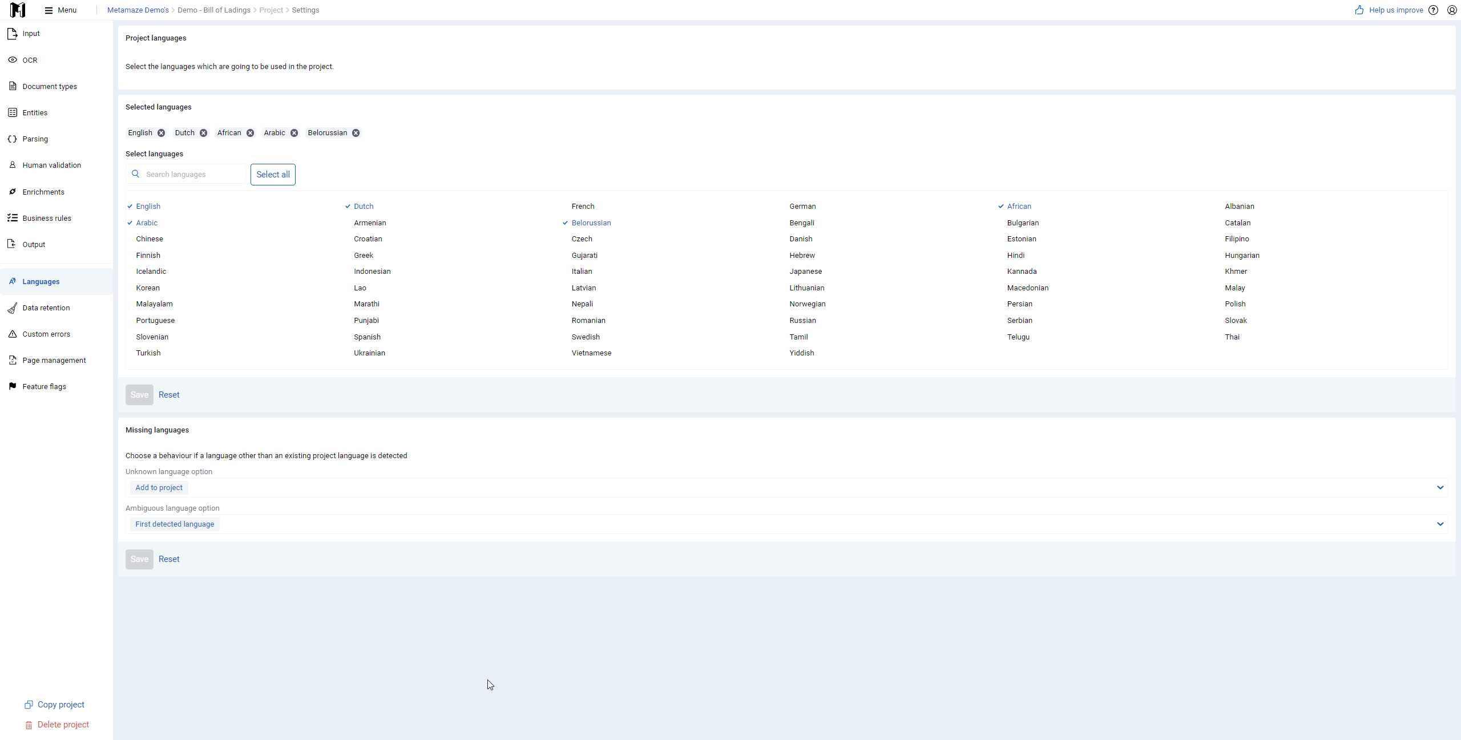The height and width of the screenshot is (740, 1461).
Task: Expand the Ambiguous language option dropdown
Action: (x=786, y=524)
